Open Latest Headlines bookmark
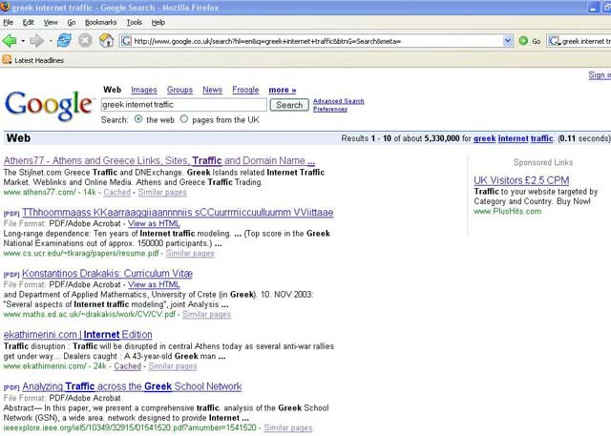 click(39, 60)
